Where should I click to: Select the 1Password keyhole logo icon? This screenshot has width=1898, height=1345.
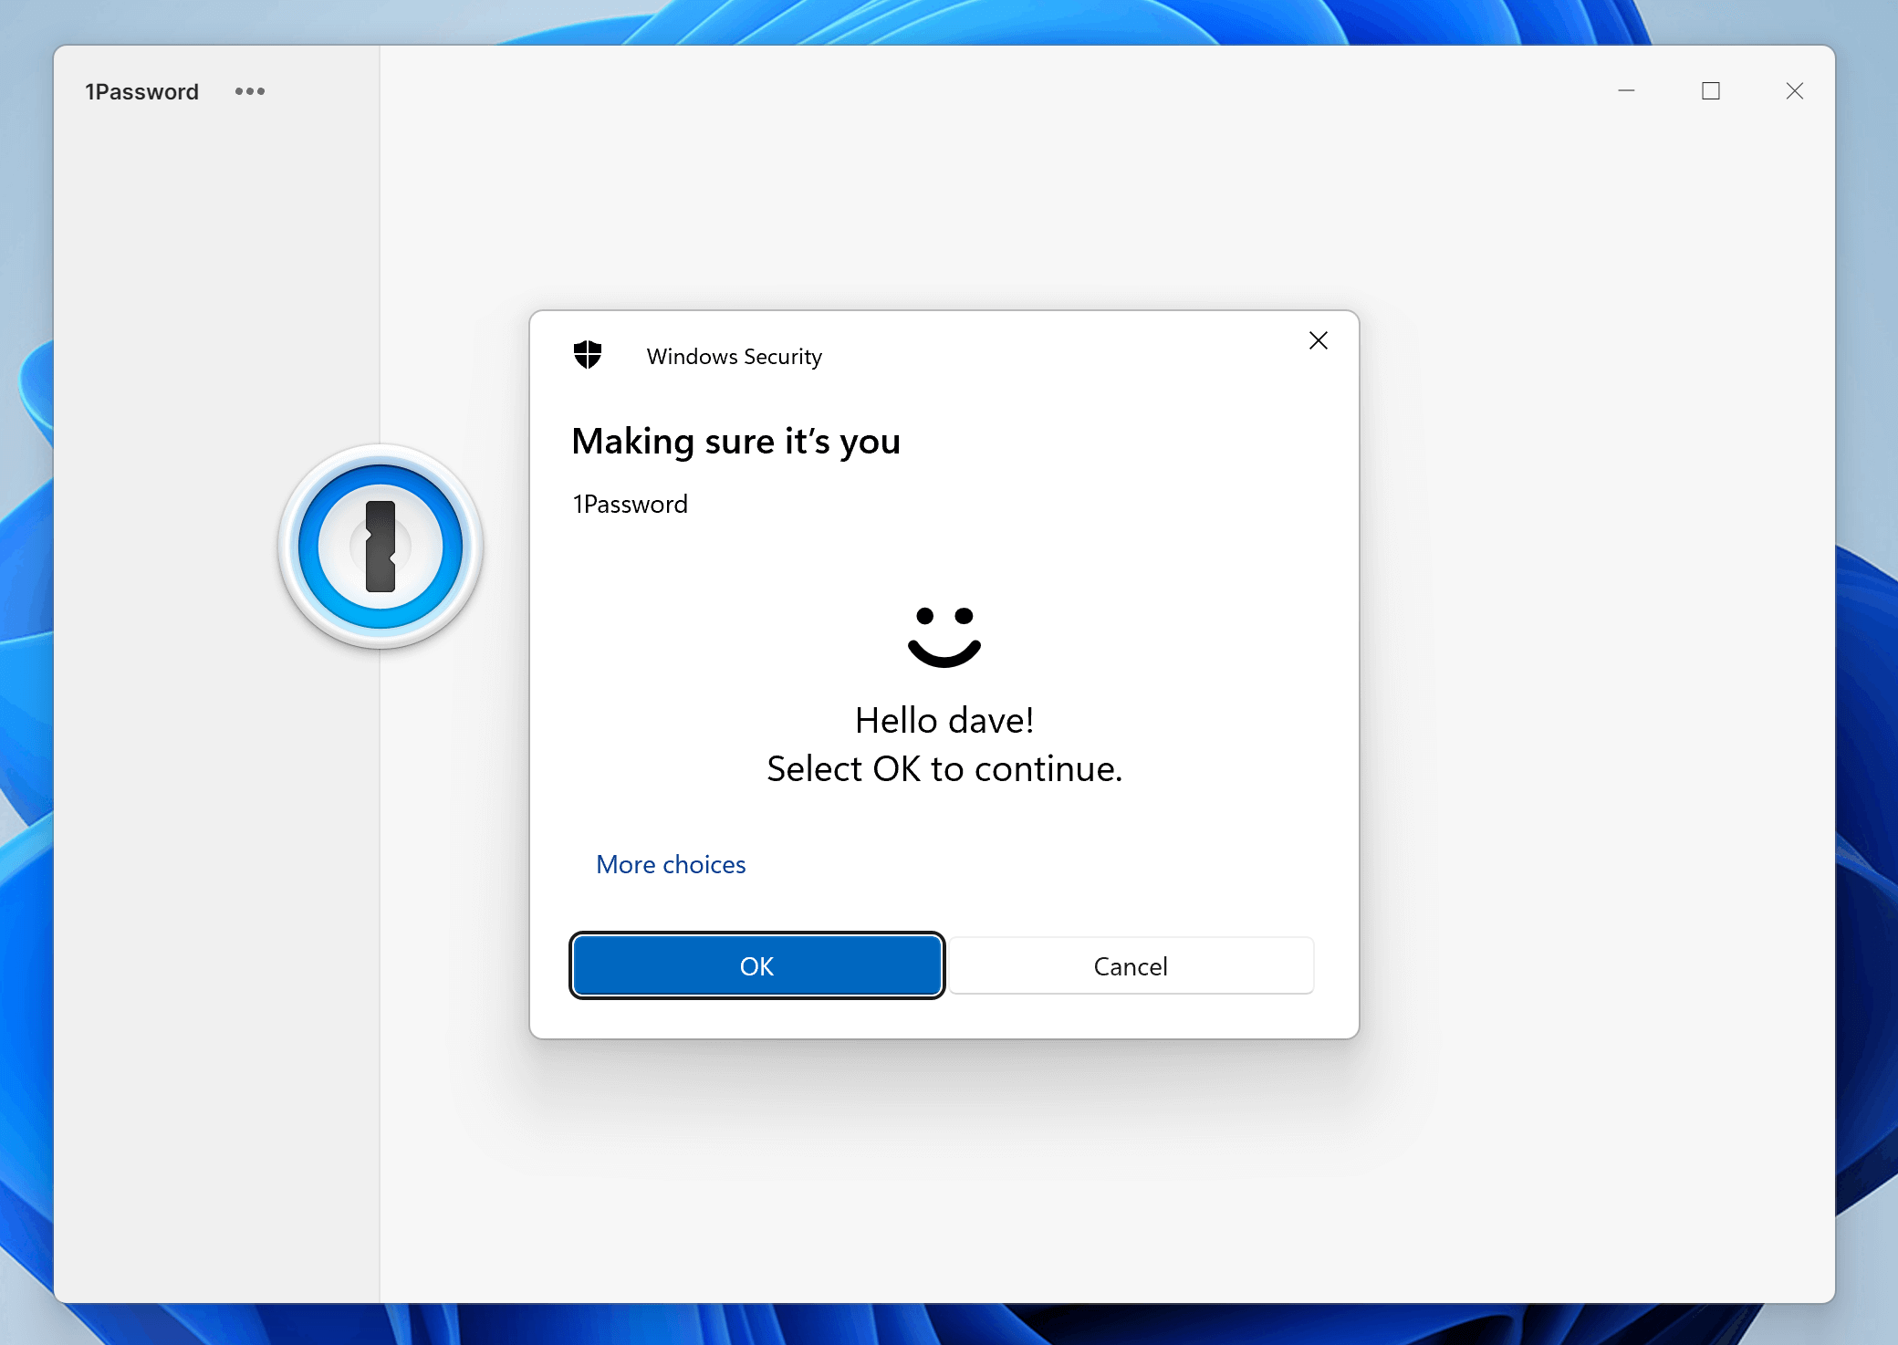(x=381, y=545)
